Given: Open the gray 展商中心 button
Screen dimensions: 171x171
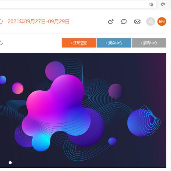Looking at the screenshot, I should pyautogui.click(x=149, y=43).
